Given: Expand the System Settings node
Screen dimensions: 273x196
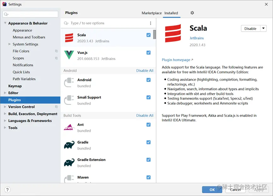Looking at the screenshot, I should coord(9,44).
